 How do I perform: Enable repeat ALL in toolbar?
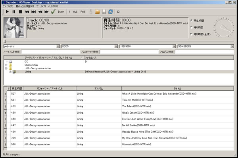(x=75, y=11)
